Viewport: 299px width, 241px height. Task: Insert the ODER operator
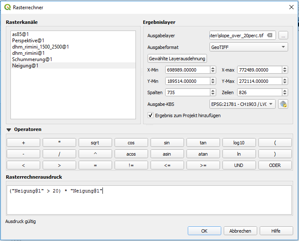point(275,165)
